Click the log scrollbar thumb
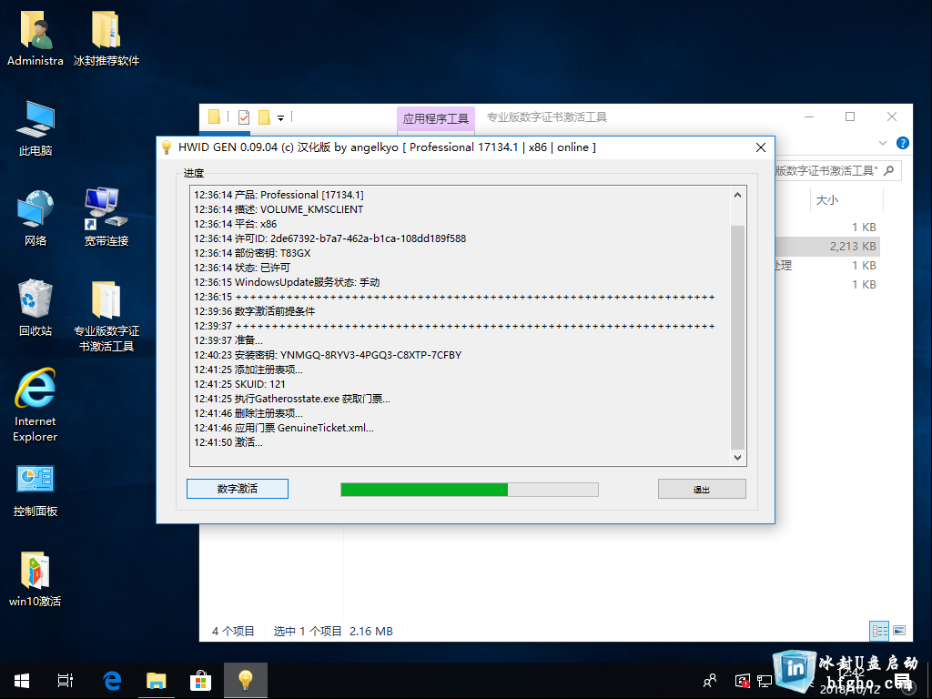This screenshot has width=932, height=699. [x=737, y=338]
